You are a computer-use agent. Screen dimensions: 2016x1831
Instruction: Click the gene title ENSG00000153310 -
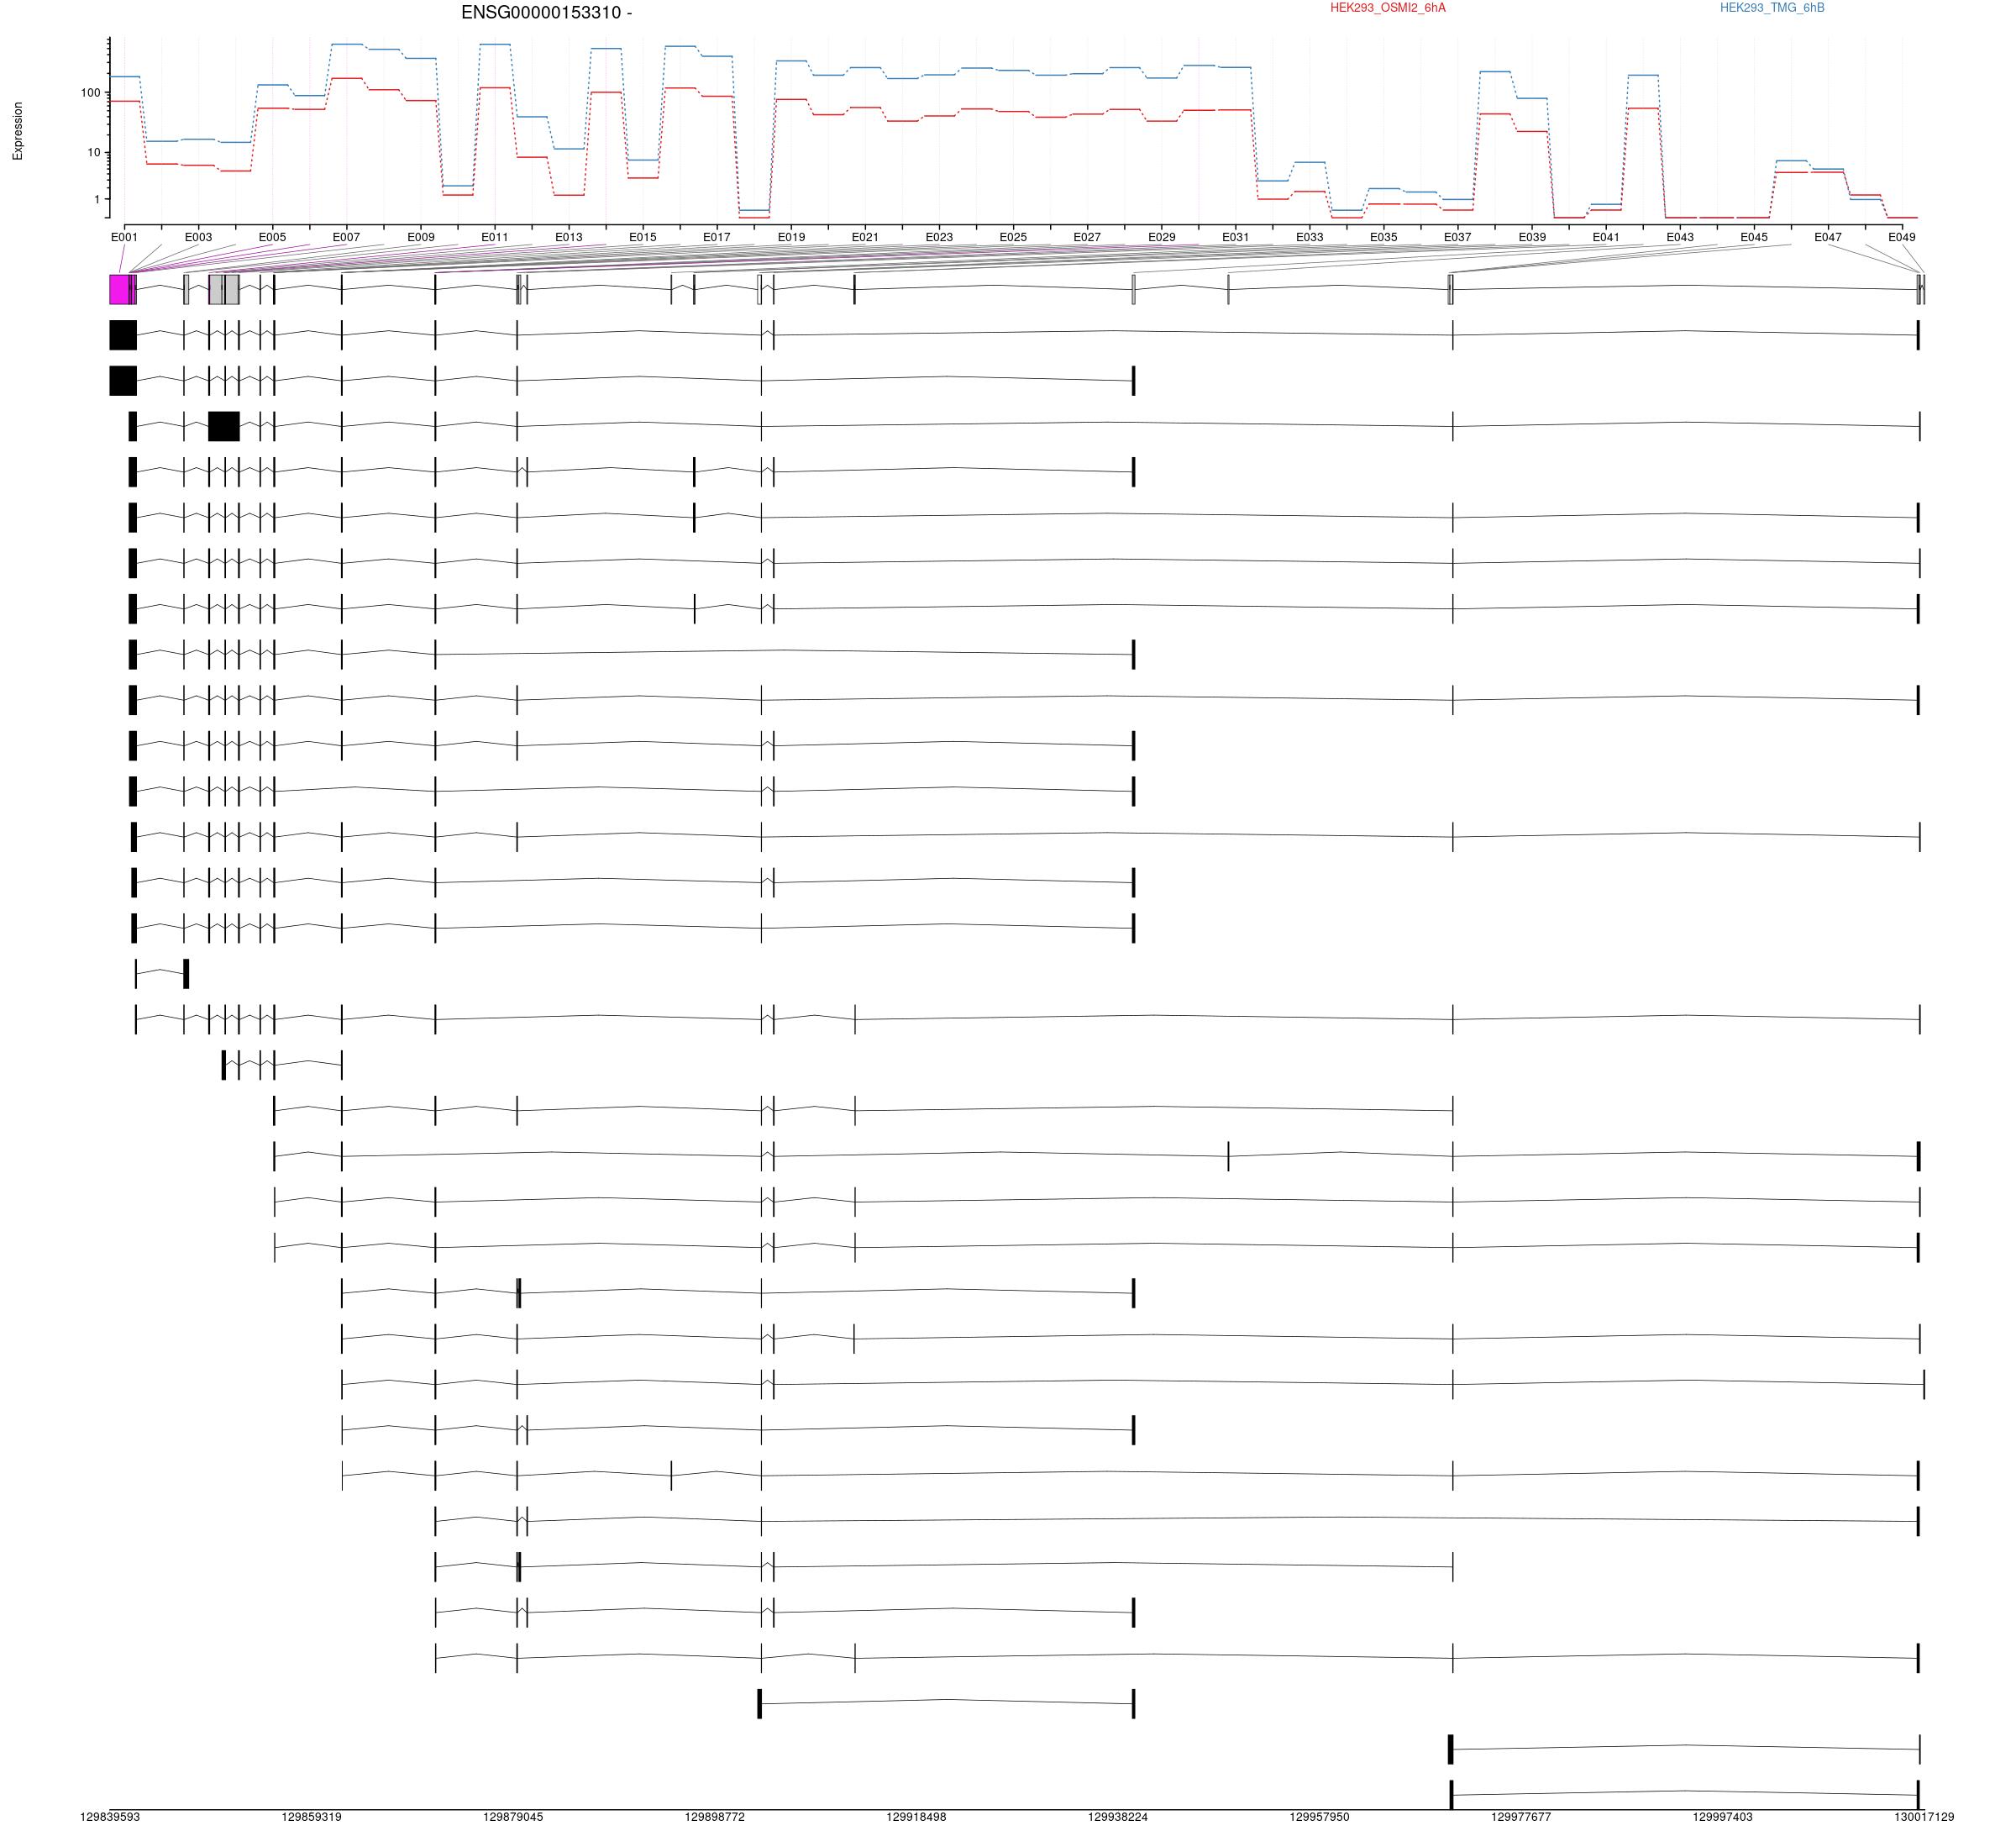[546, 13]
